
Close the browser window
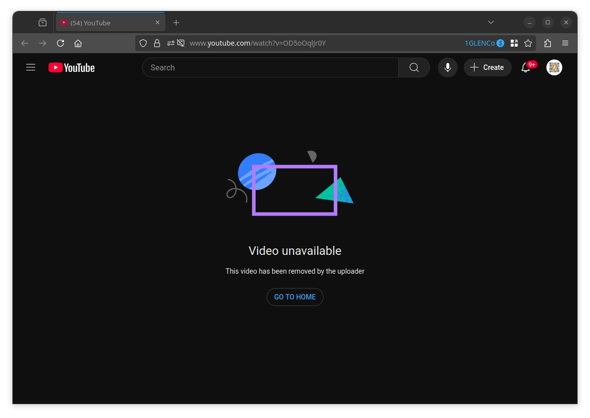(566, 23)
